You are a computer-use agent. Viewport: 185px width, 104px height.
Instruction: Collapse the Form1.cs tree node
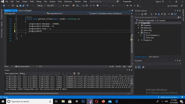138,33
